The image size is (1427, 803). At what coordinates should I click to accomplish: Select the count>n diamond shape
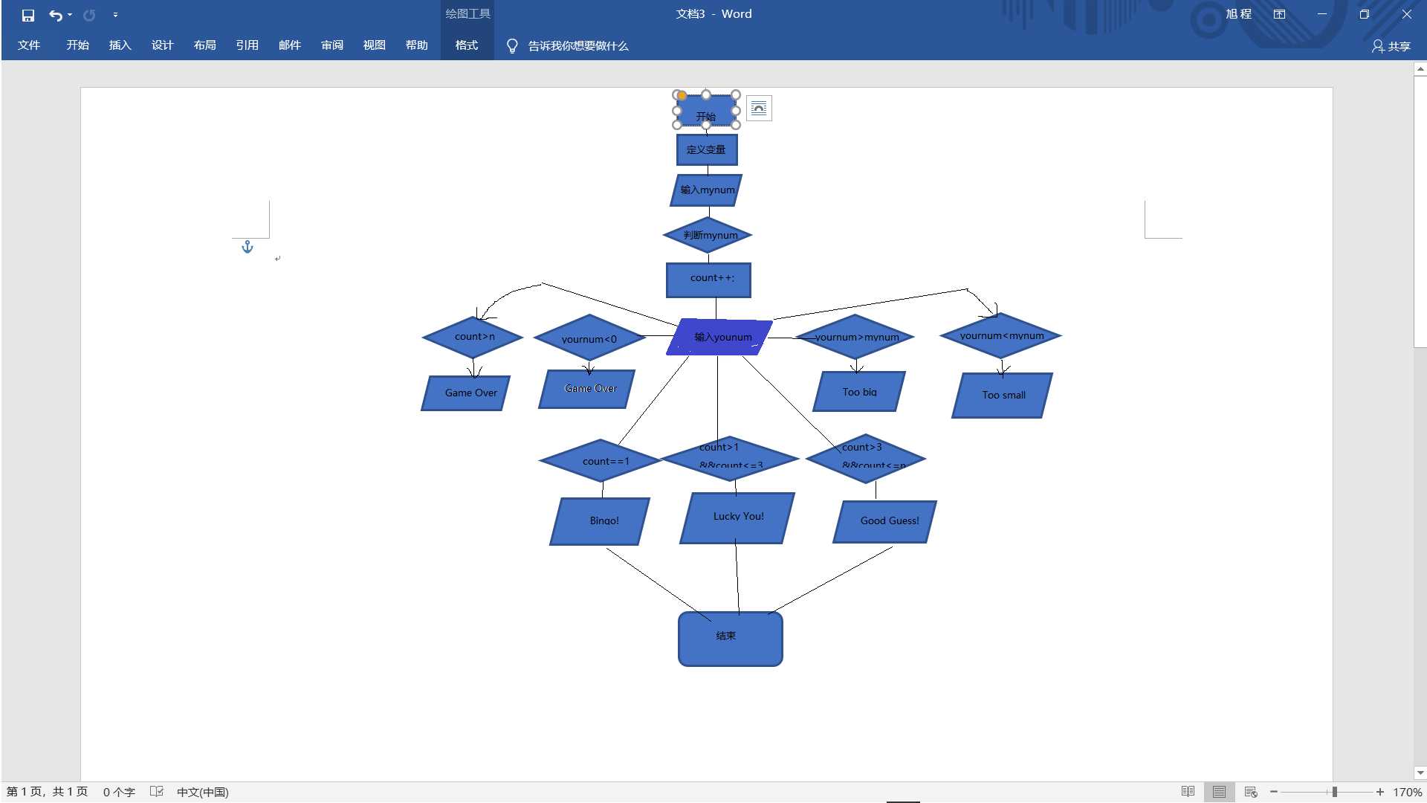(x=473, y=337)
